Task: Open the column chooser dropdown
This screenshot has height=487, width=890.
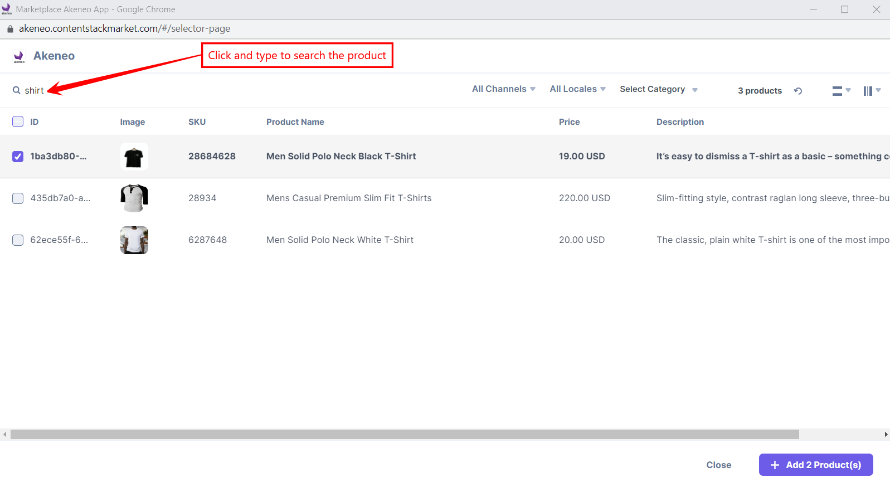Action: pos(872,91)
